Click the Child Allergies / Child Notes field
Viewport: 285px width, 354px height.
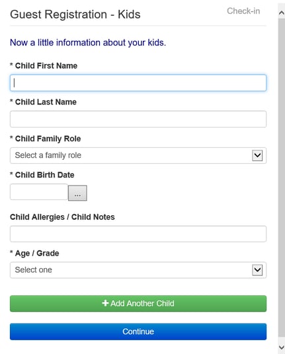click(x=138, y=234)
